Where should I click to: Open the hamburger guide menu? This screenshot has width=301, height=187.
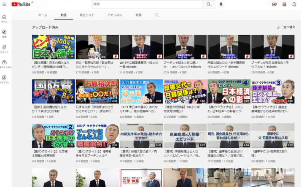(x=4, y=4)
